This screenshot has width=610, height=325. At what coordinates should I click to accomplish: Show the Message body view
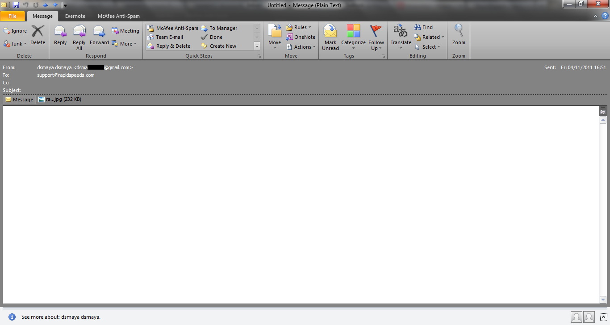click(x=19, y=100)
